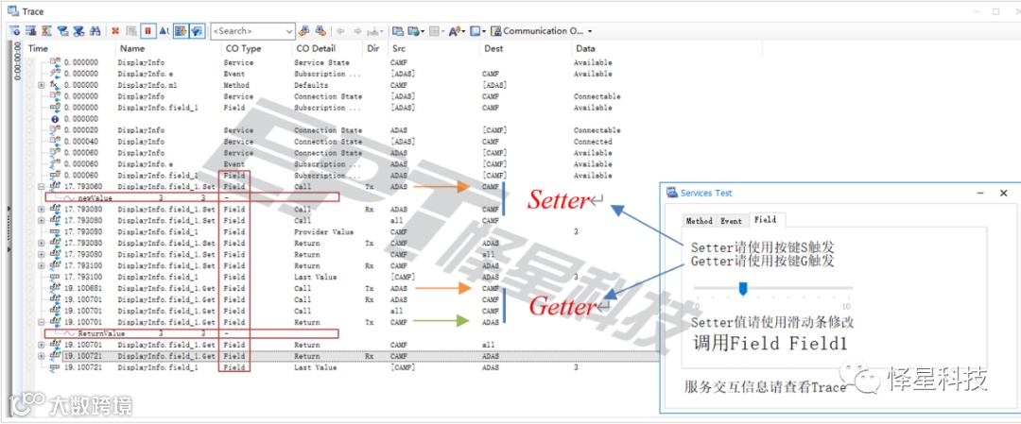
Task: Open the Search combo box dropdown arrow
Action: [x=290, y=30]
